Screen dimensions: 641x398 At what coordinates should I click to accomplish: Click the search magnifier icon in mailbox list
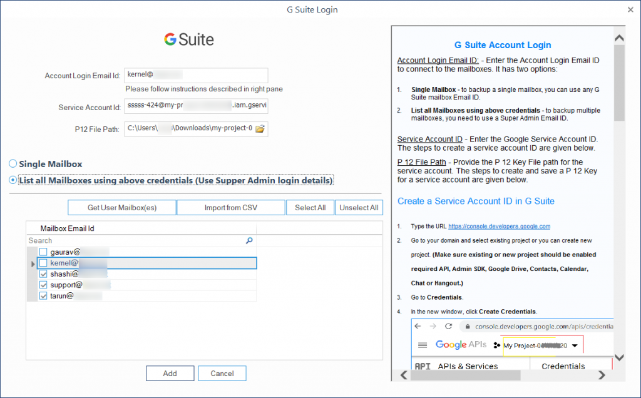pos(249,241)
